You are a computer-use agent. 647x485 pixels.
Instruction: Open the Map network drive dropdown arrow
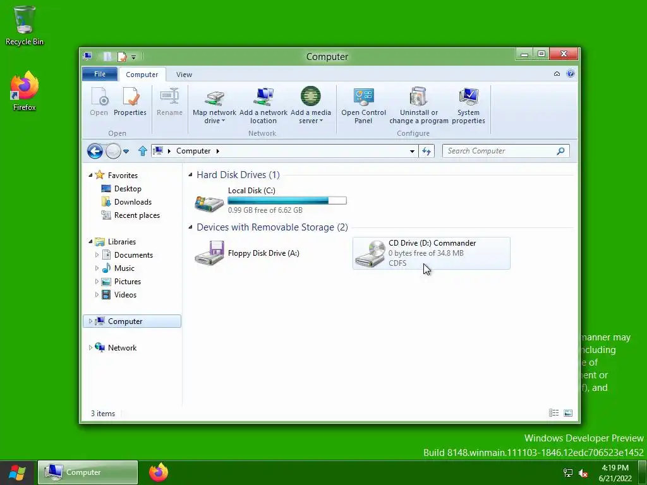click(223, 121)
